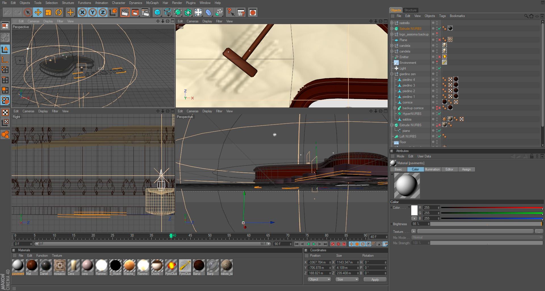Collapse the giardino zen group

point(391,74)
